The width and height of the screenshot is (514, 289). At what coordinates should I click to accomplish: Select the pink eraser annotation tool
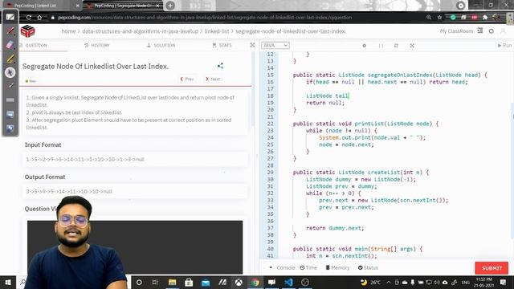pos(10,45)
